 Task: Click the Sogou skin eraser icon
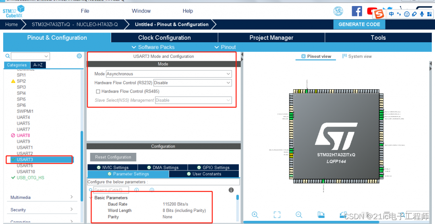pyautogui.click(x=414, y=14)
